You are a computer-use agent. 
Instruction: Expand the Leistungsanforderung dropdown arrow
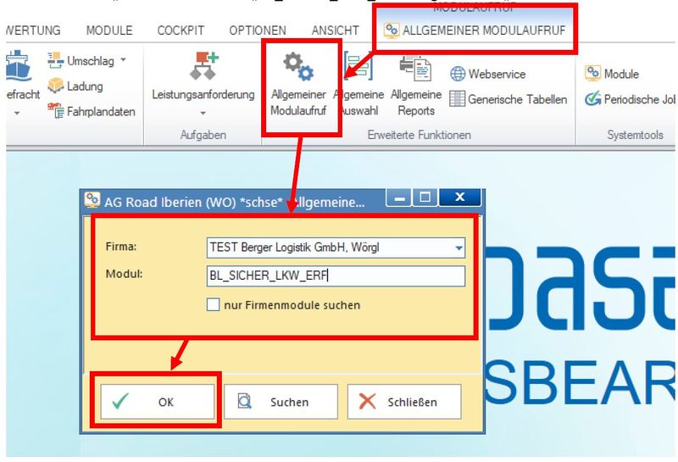(x=203, y=113)
